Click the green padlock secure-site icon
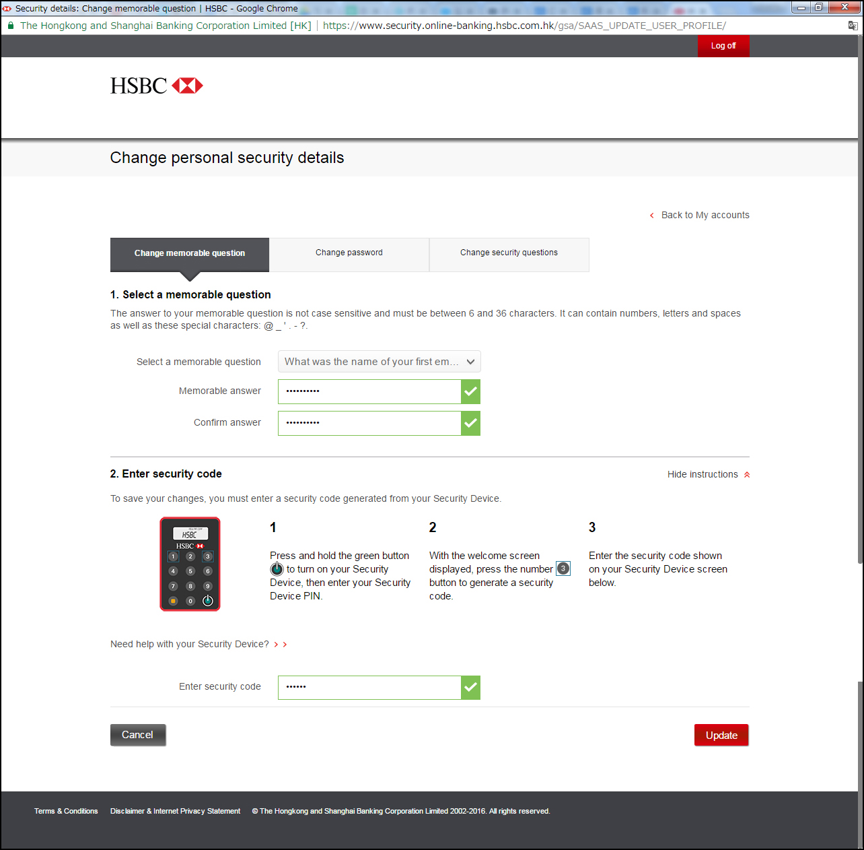 tap(10, 26)
